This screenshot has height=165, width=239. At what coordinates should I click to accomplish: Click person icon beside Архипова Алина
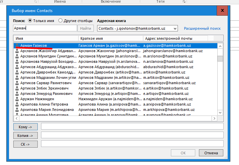click(17, 104)
